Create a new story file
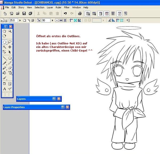The image size is (160, 154). pyautogui.click(x=11, y=14)
